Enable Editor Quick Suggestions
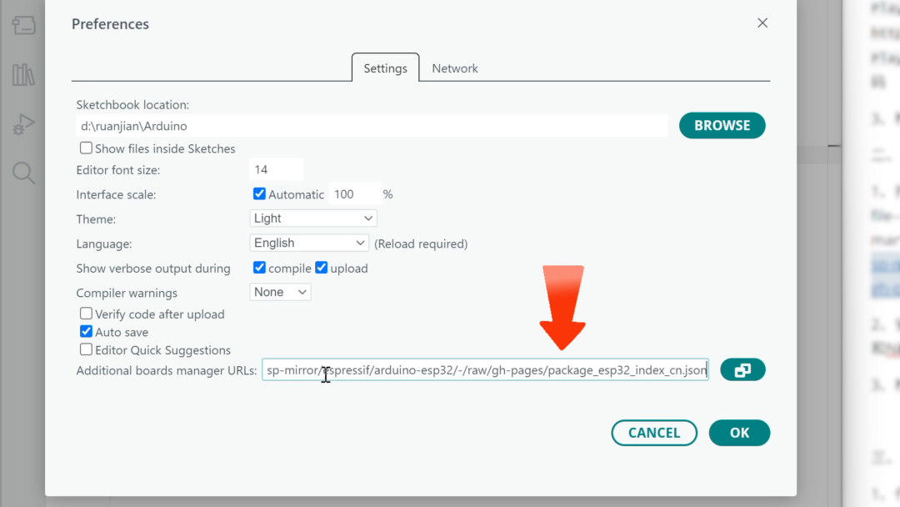 pyautogui.click(x=86, y=349)
